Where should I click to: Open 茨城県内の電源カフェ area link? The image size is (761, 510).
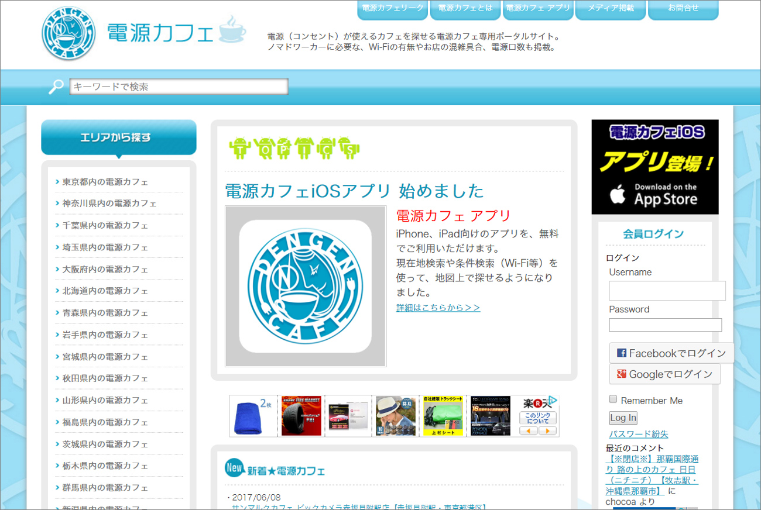point(105,444)
